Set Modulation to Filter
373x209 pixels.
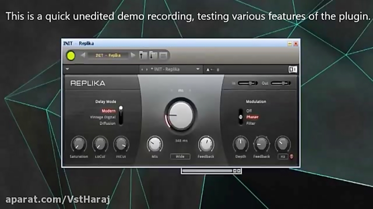(251, 123)
